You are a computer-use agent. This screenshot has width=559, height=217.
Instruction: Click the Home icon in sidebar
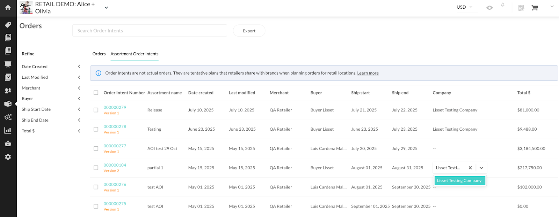point(8,7)
